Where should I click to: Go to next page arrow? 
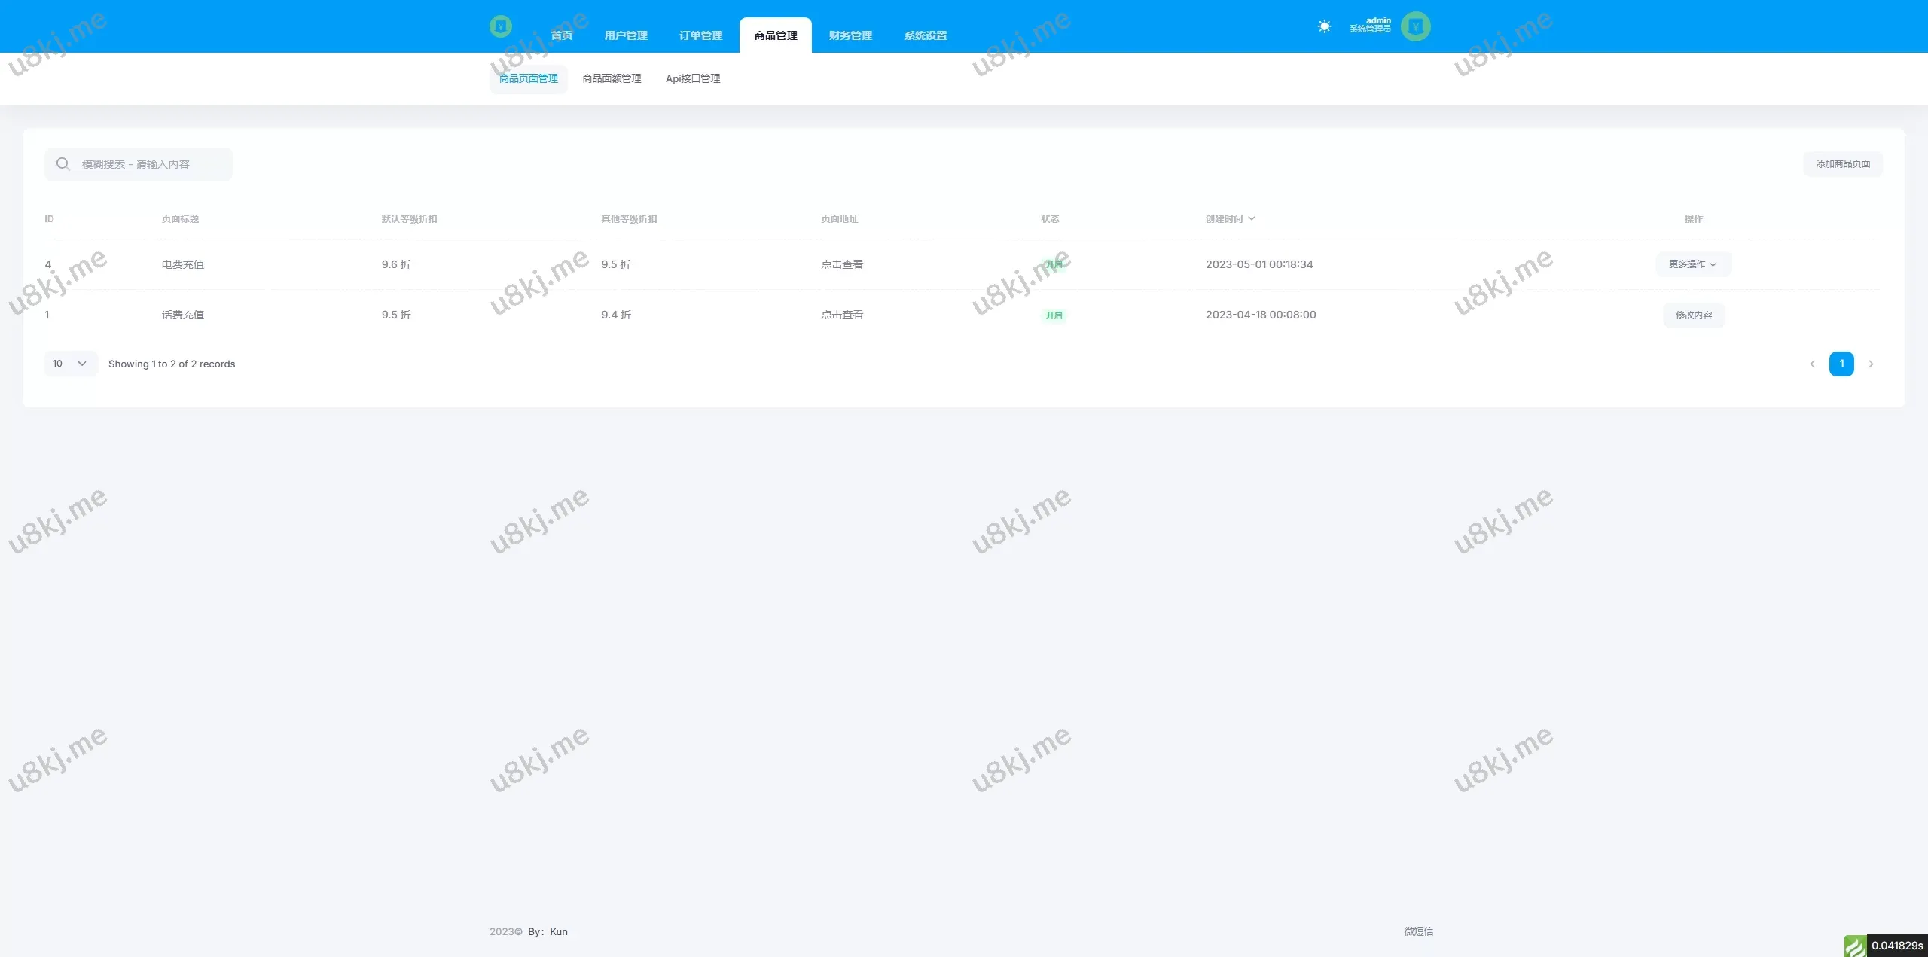1871,364
